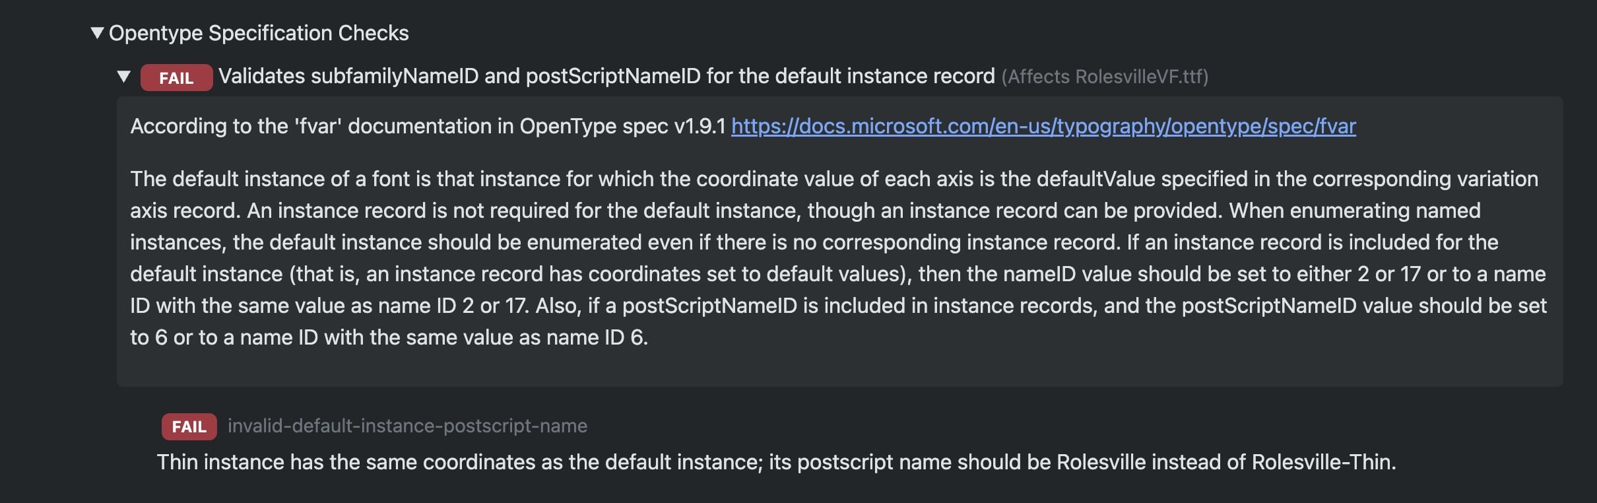1597x503 pixels.
Task: Collapse the failed Validates subfamilyNameID check triangle
Action: (x=123, y=77)
